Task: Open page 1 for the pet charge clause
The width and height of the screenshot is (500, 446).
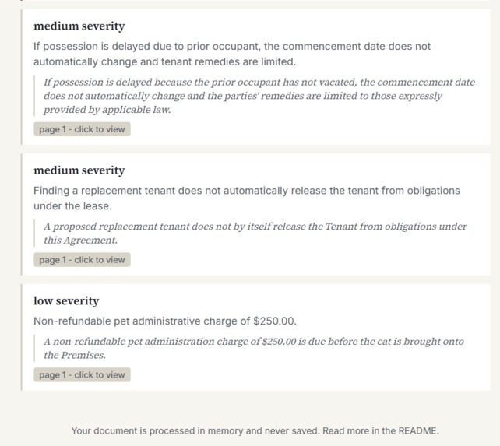Action: tap(82, 375)
